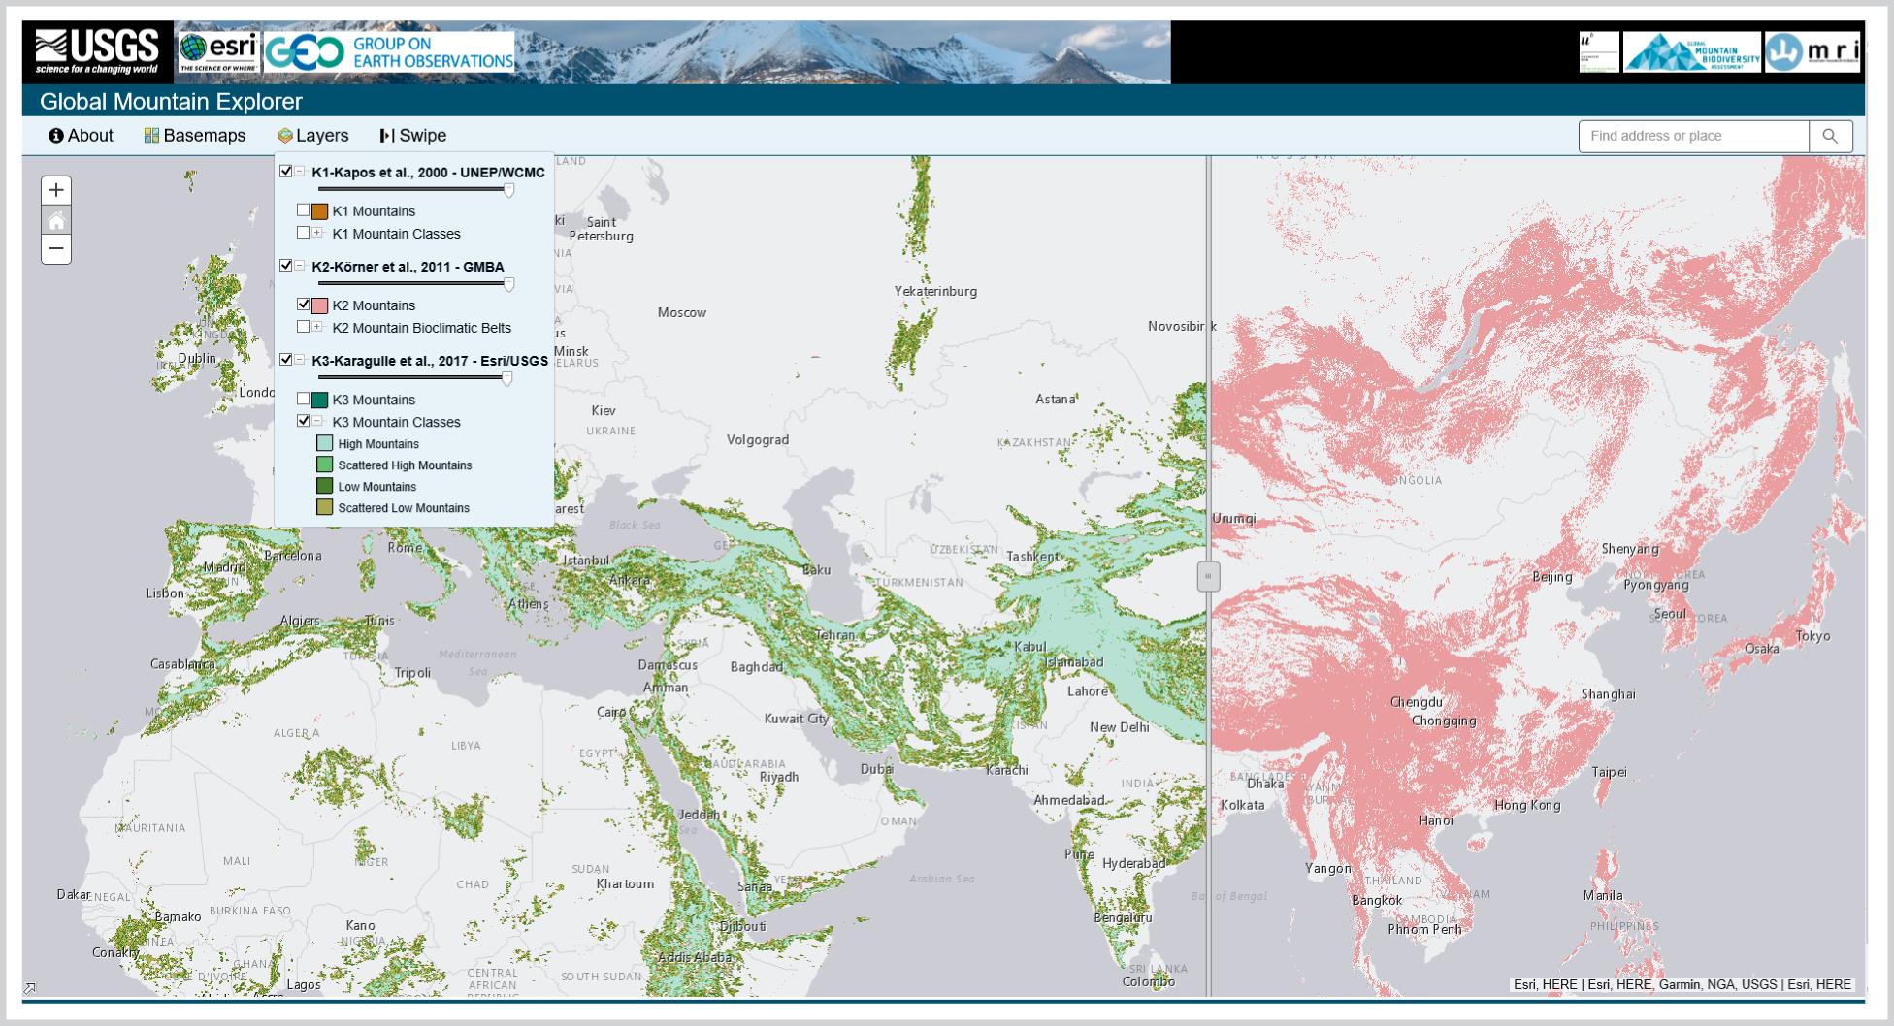
Task: Click the USGS logo
Action: click(x=98, y=52)
